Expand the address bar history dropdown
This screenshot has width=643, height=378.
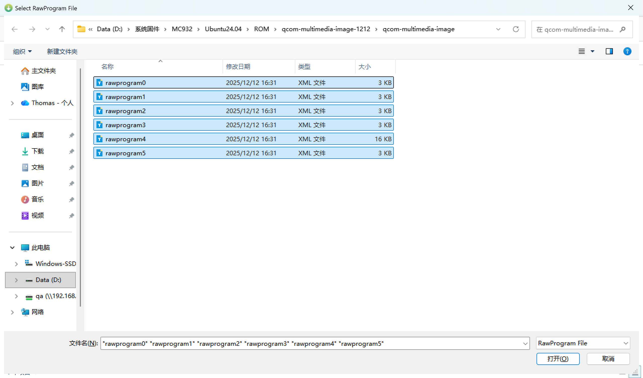(x=498, y=29)
